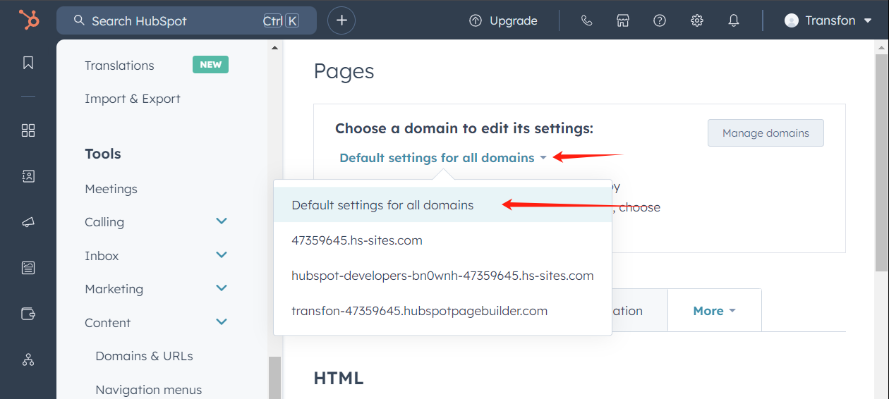Select 47359645.hs-sites.com domain
This screenshot has height=399, width=889.
(442, 240)
